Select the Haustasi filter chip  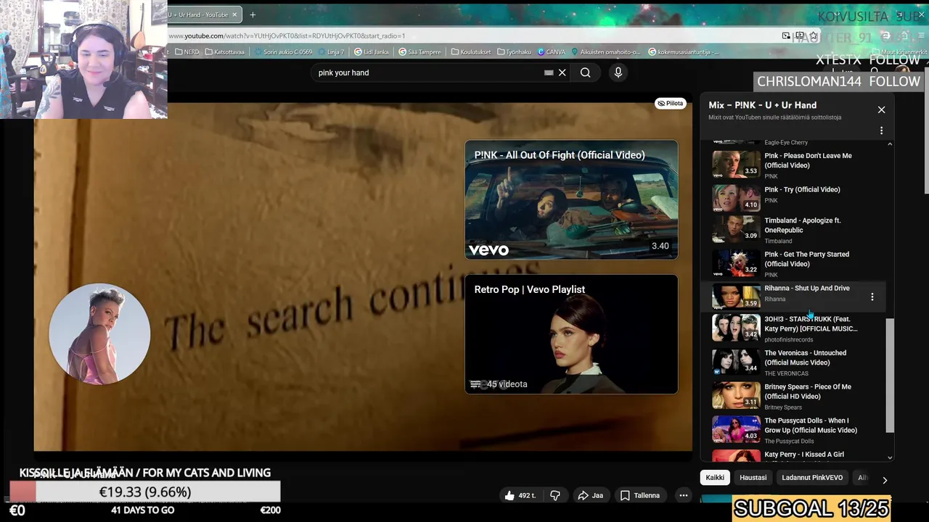point(753,477)
